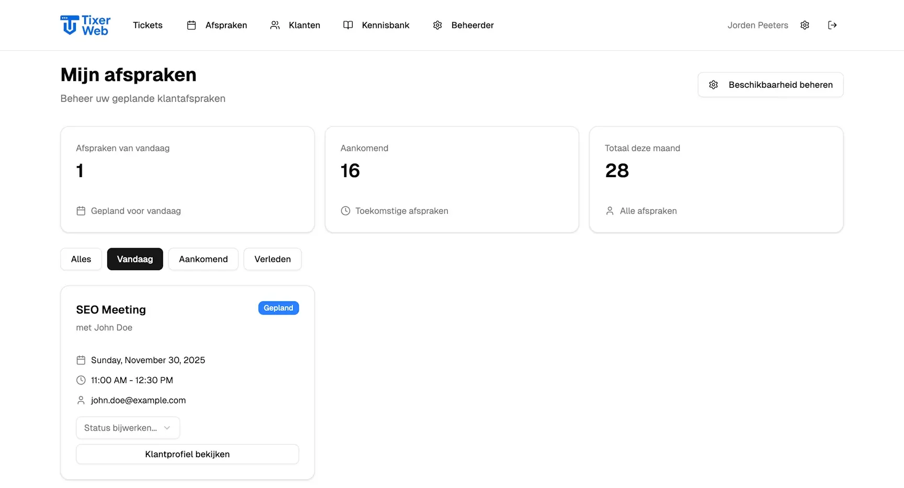Click the people icon beside Klanten
Viewport: 904px width, 488px height.
275,25
